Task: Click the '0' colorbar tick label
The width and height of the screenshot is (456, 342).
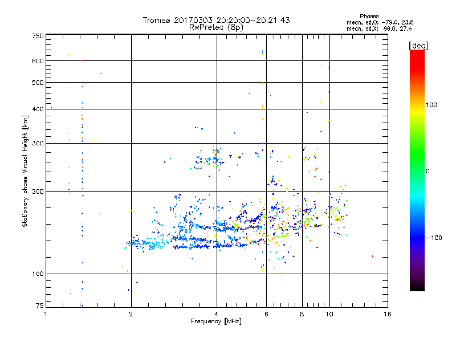Action: pyautogui.click(x=427, y=172)
